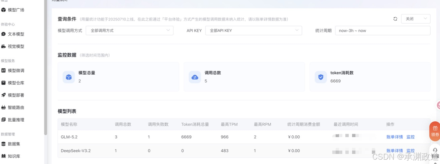Open 批量推理 in the sidebar
This screenshot has height=164, width=440.
coord(16,120)
